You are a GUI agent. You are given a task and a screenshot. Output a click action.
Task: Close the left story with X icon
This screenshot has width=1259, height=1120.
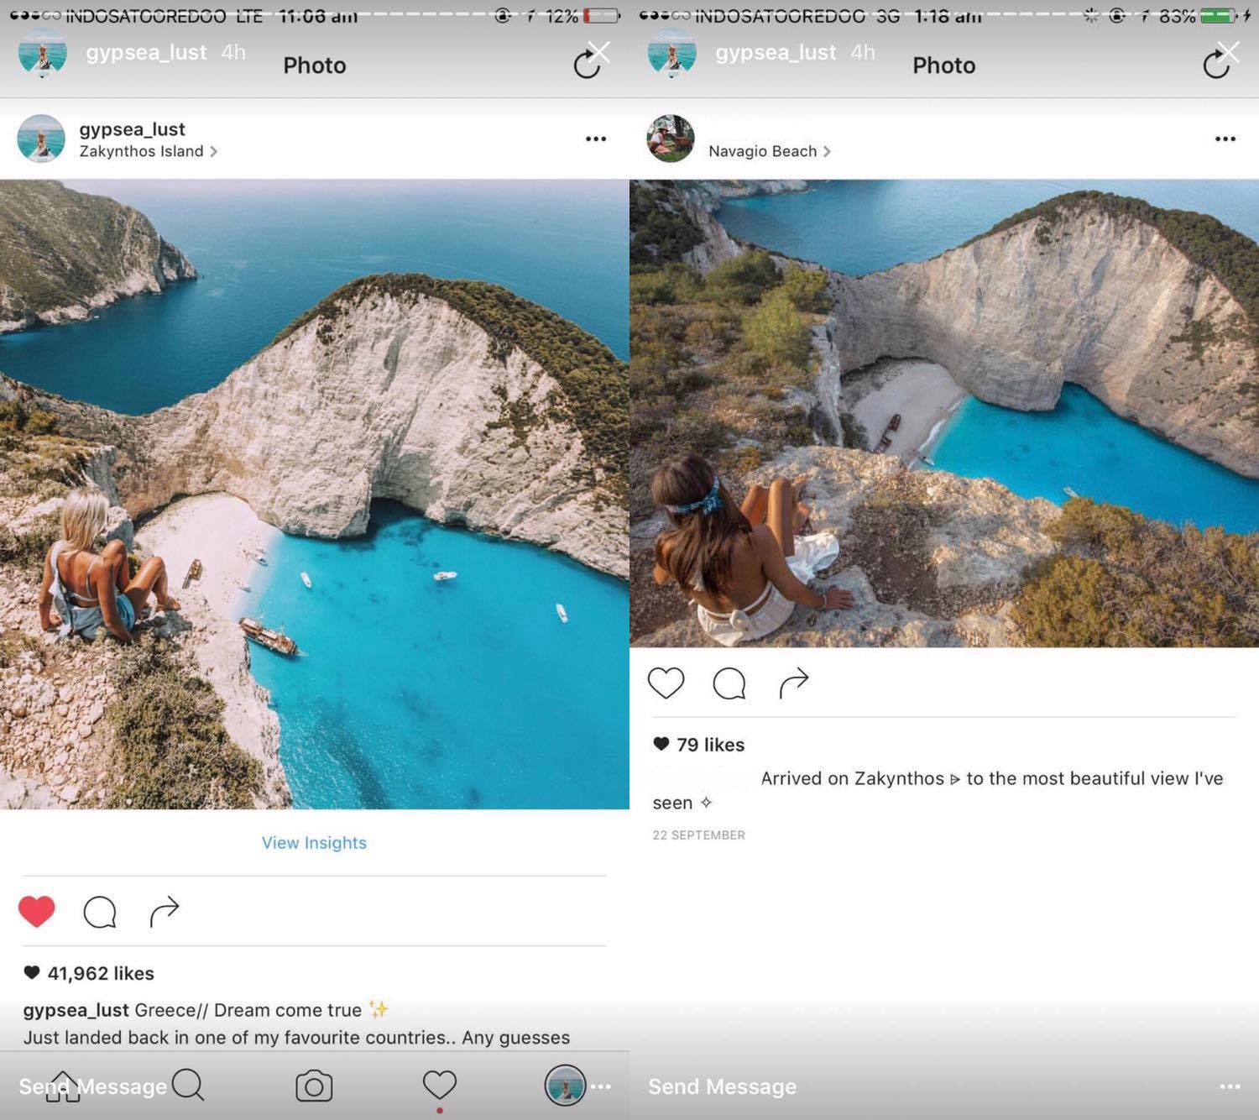click(x=599, y=52)
